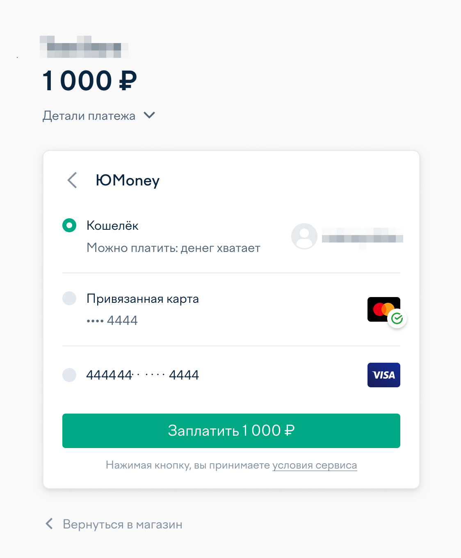Click the back arrow beside ЮMoney title
The width and height of the screenshot is (461, 558).
72,180
